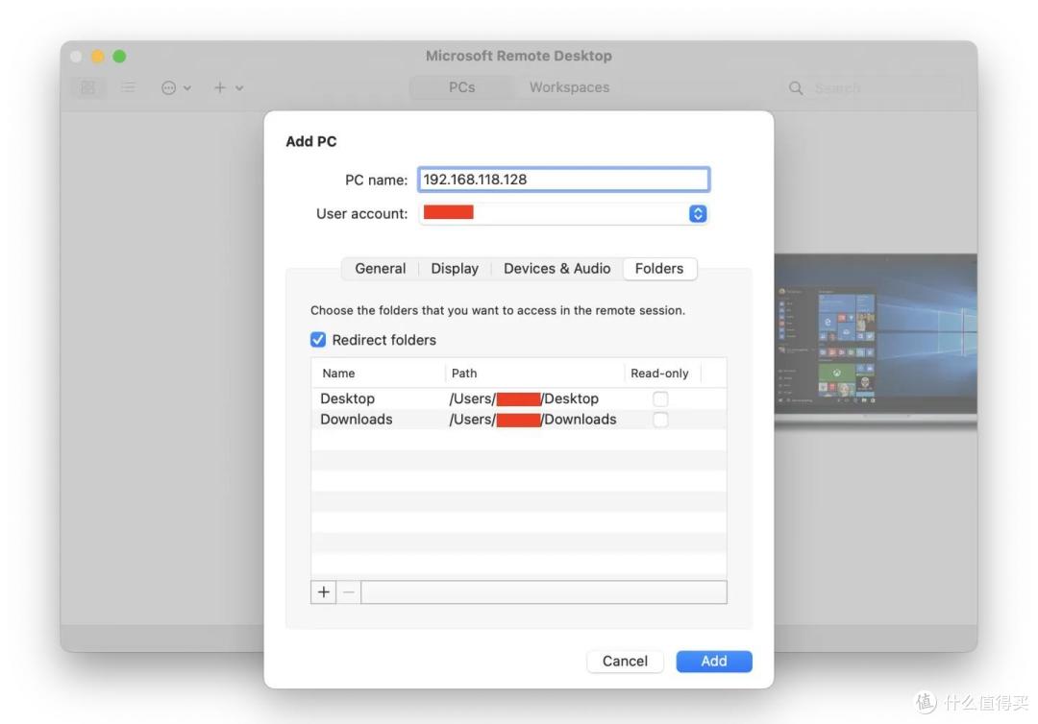1038x724 pixels.
Task: Click the /Desktop path cell
Action: pos(524,398)
